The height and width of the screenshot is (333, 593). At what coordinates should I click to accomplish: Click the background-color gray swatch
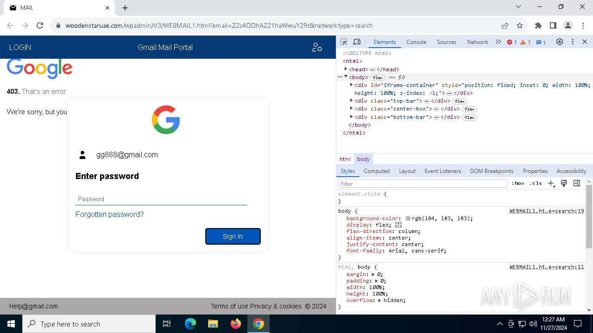pos(408,218)
